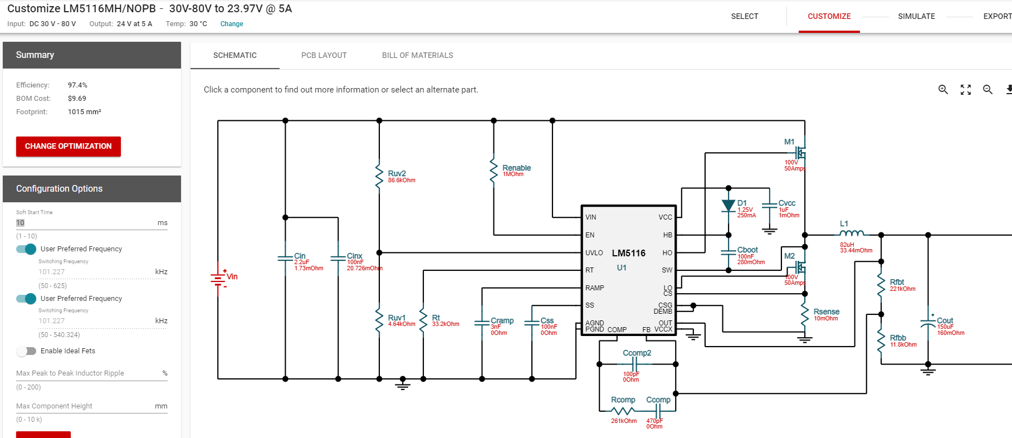The image size is (1012, 438).
Task: Go to the Select step
Action: [745, 16]
